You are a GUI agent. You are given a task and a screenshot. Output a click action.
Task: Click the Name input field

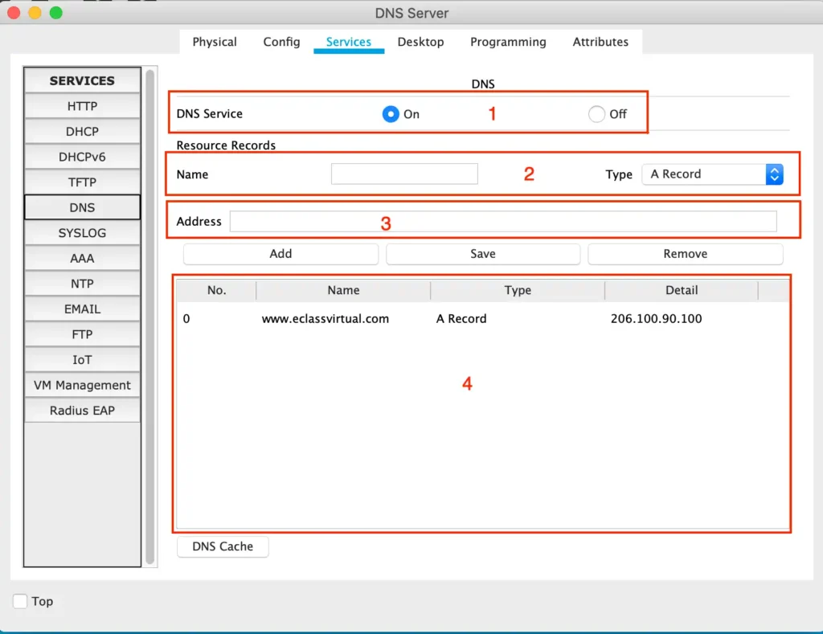tap(404, 174)
